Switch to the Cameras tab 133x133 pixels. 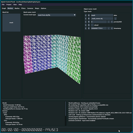[x=30, y=8]
